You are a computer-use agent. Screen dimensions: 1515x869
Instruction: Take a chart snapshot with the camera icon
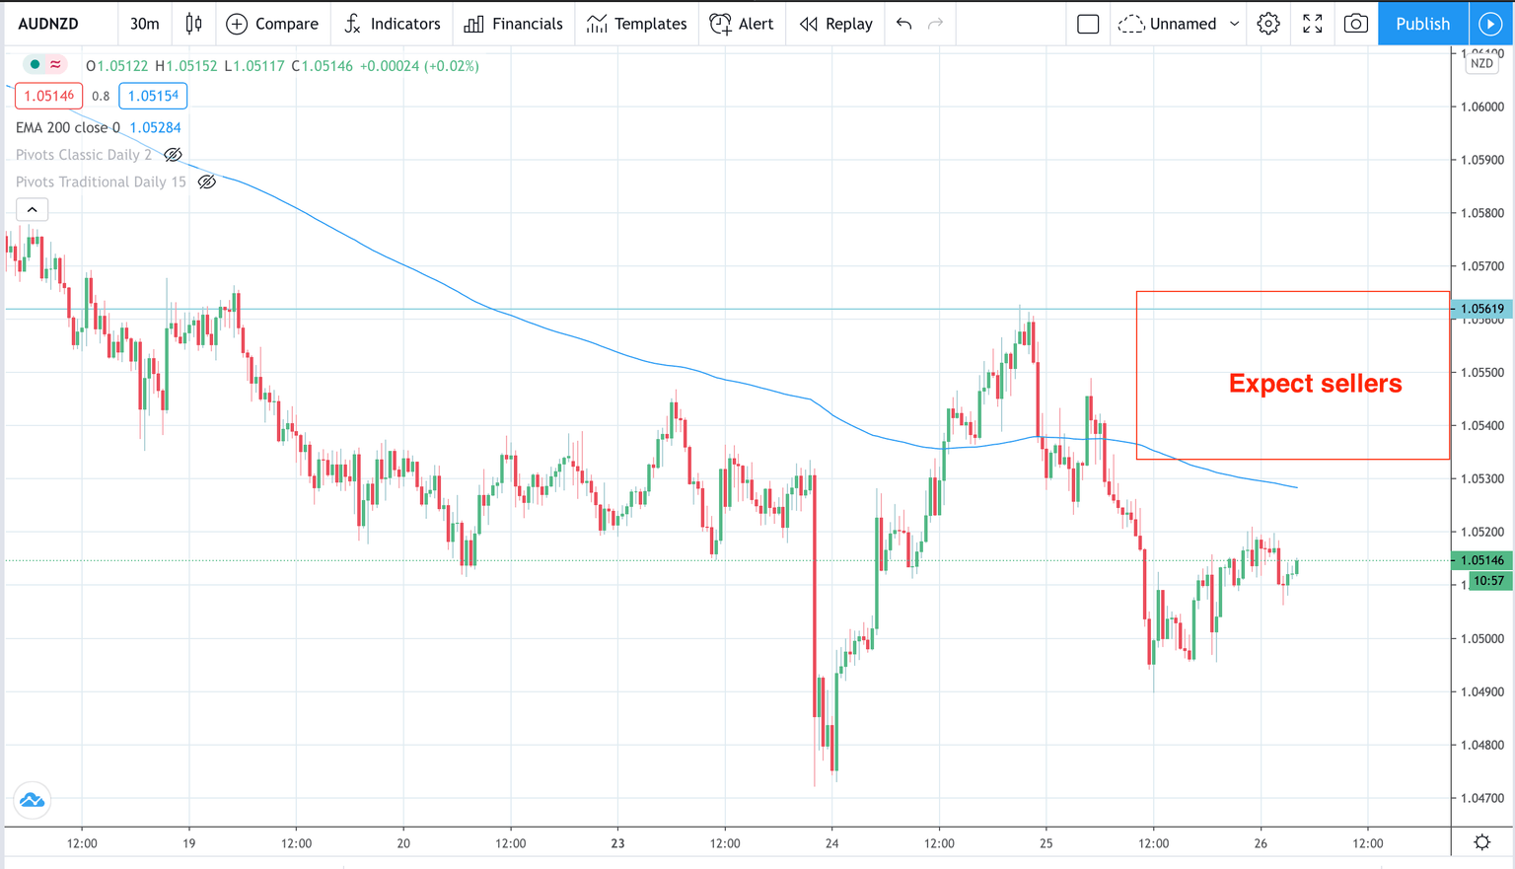tap(1355, 24)
